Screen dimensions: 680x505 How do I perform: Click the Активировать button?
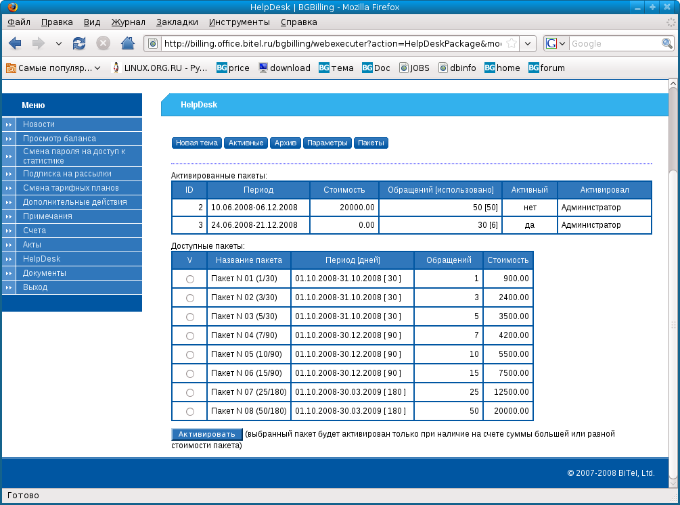206,434
